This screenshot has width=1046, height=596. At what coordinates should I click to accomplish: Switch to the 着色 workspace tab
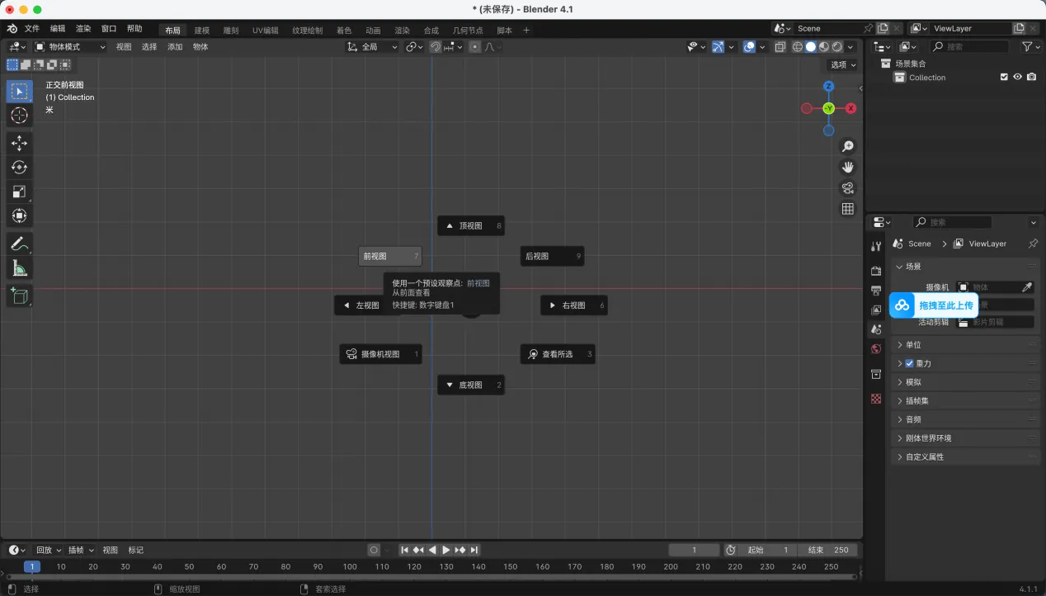(344, 31)
